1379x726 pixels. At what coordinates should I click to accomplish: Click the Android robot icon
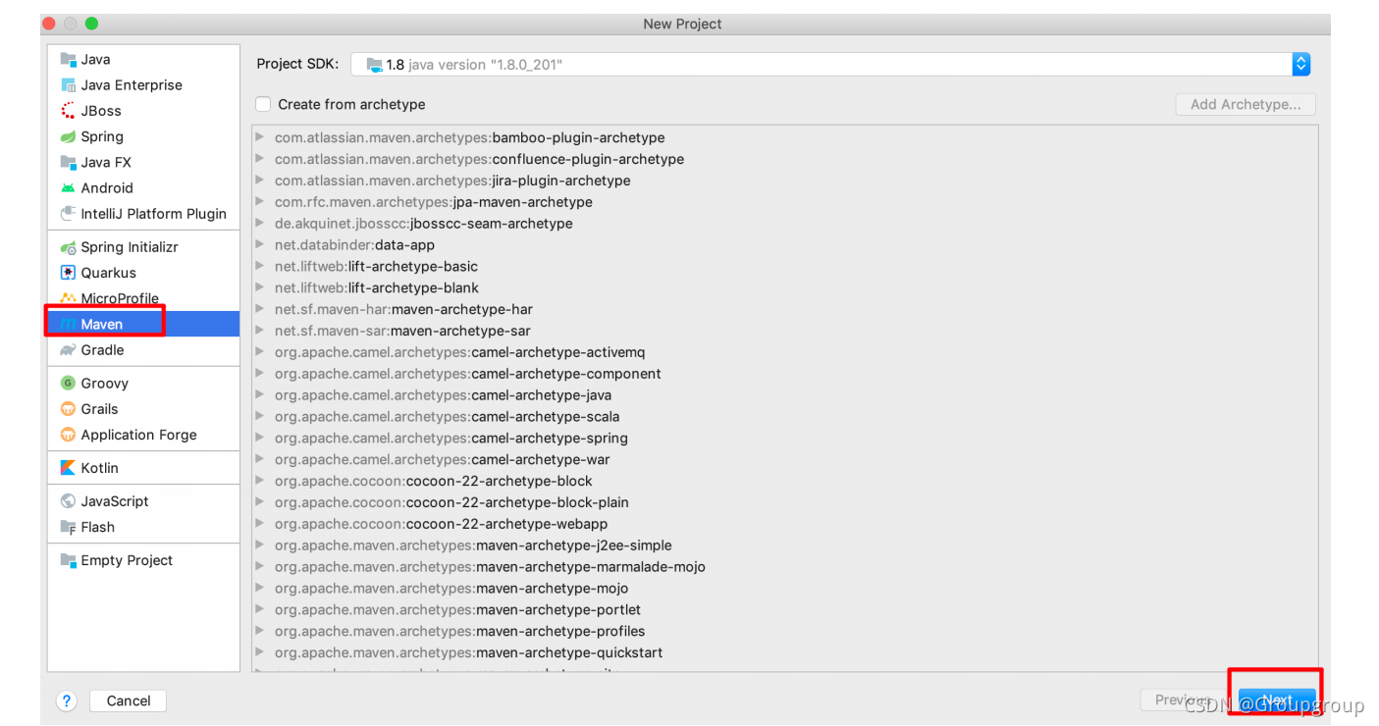(68, 188)
